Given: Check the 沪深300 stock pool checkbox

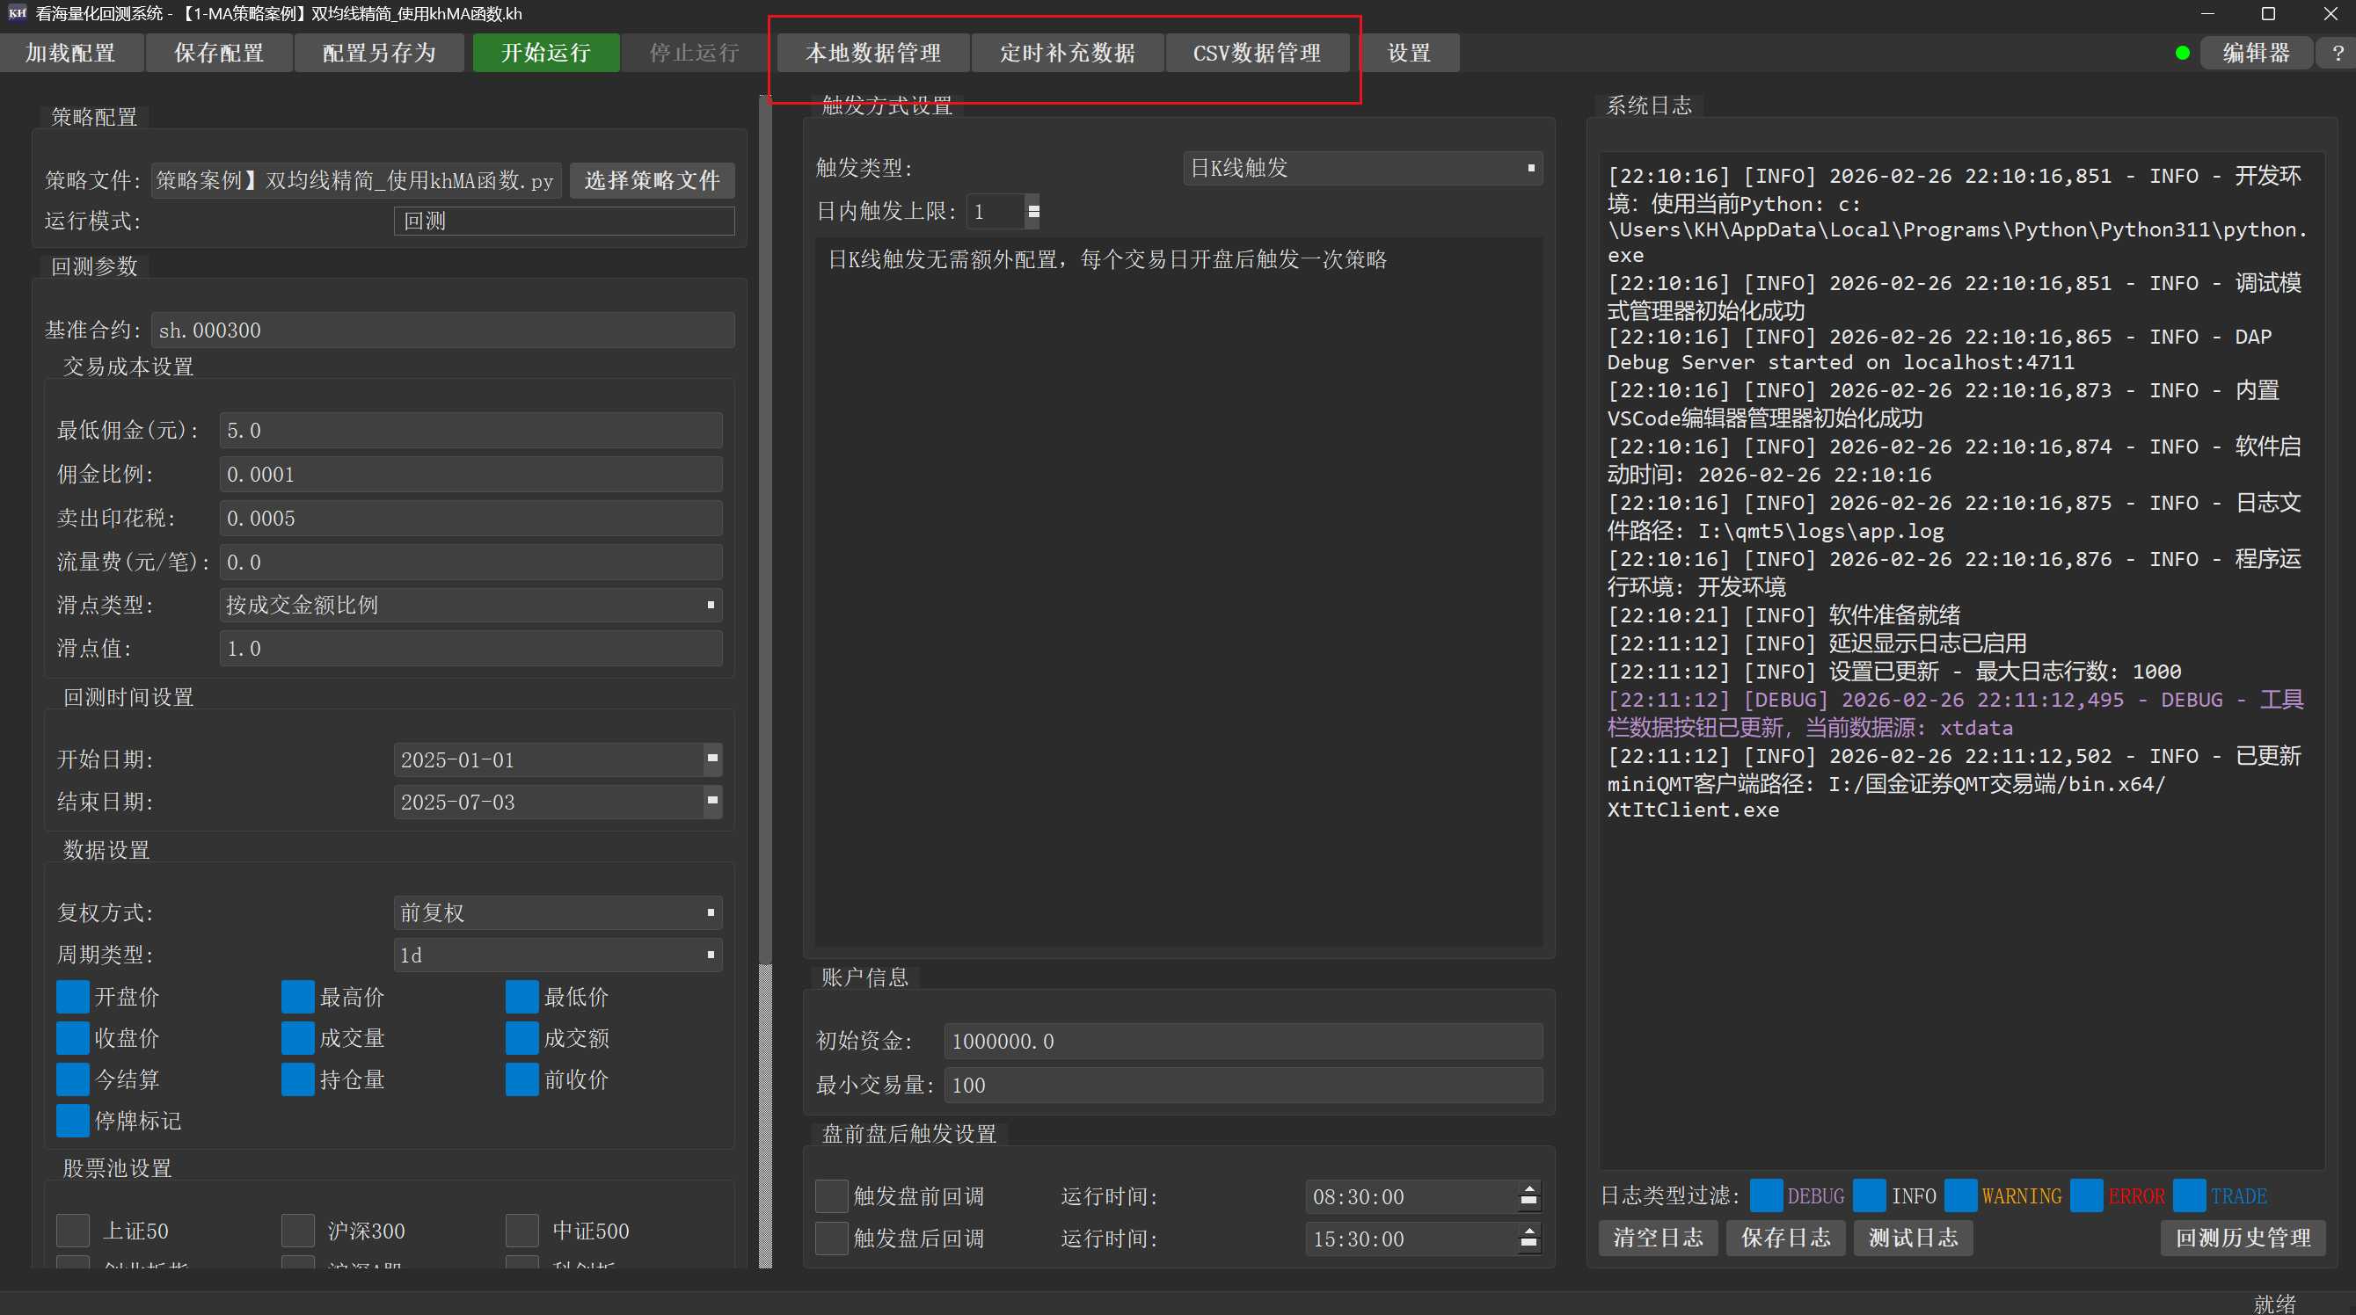Looking at the screenshot, I should pyautogui.click(x=297, y=1230).
